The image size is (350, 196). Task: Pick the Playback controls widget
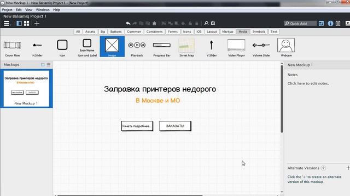point(137,47)
